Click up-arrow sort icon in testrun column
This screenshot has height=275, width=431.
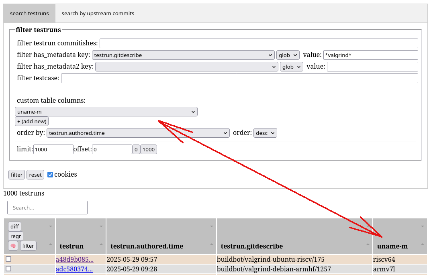pos(101,244)
